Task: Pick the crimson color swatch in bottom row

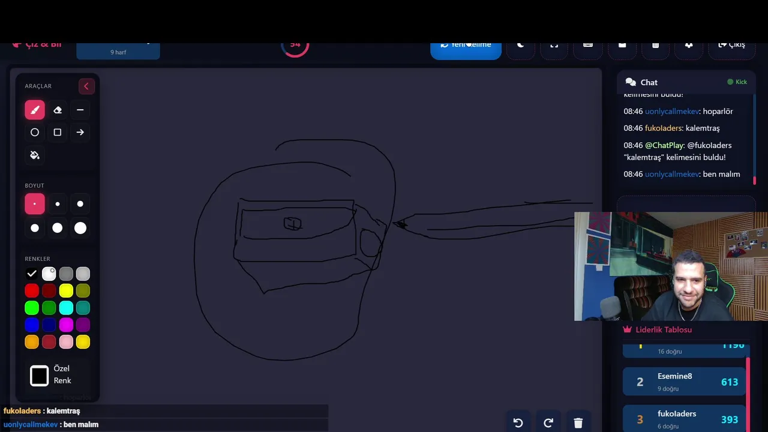Action: pyautogui.click(x=49, y=342)
